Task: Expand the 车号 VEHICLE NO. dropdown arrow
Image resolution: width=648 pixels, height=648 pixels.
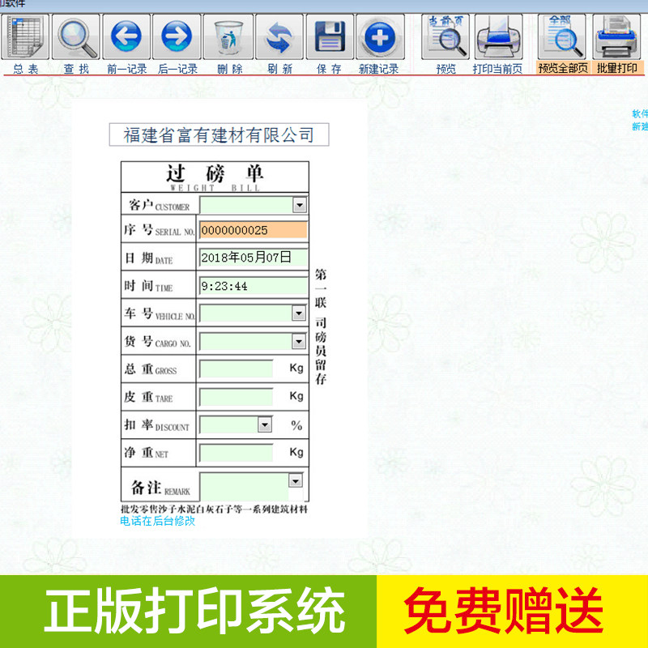Action: [x=299, y=313]
